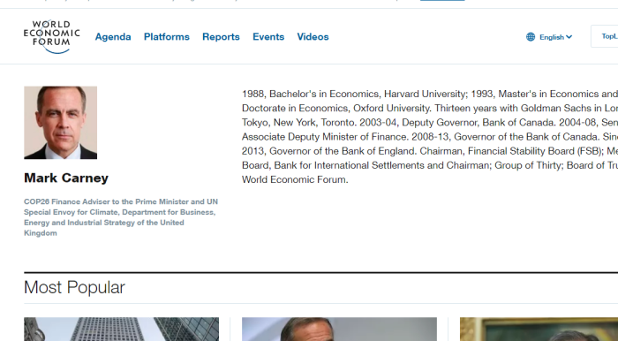The width and height of the screenshot is (618, 341).
Task: Open the Reports navigation link
Action: [x=221, y=37]
